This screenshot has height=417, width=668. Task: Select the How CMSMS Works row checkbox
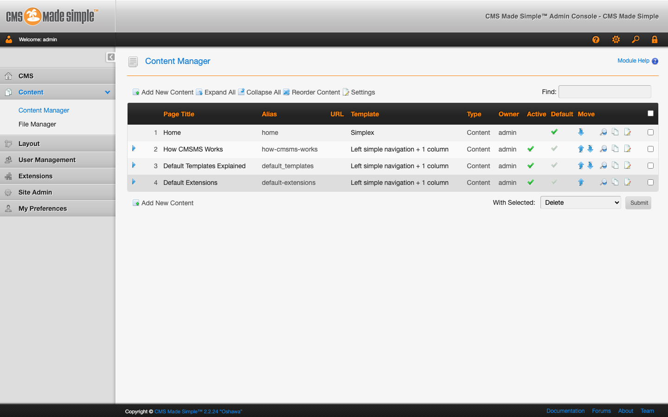[x=650, y=149]
